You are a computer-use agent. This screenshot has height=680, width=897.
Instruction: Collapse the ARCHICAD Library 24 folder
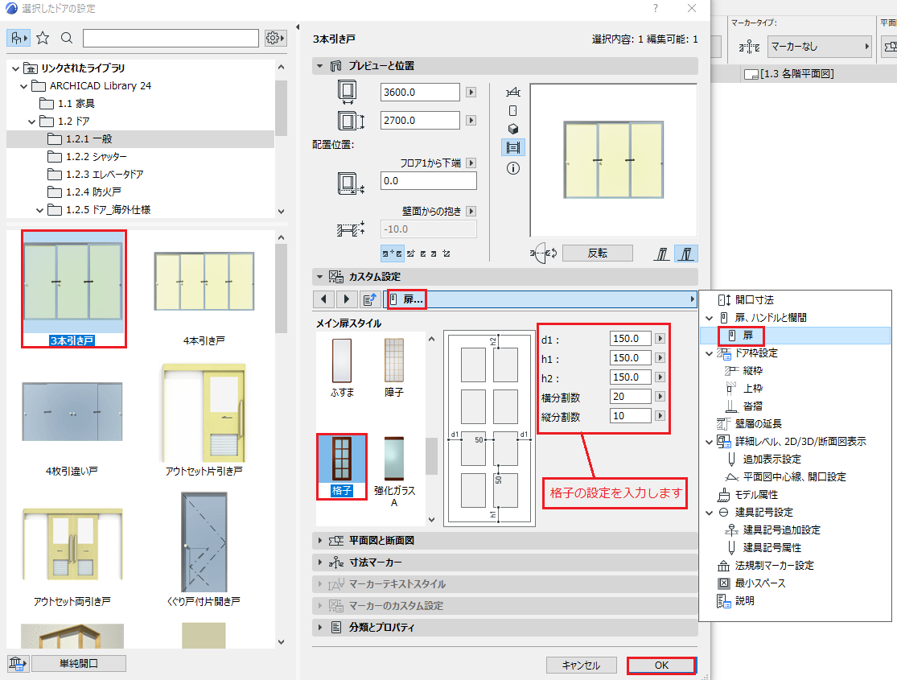pyautogui.click(x=23, y=86)
